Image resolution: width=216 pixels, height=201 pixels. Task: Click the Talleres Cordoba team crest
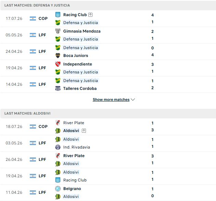(58, 88)
